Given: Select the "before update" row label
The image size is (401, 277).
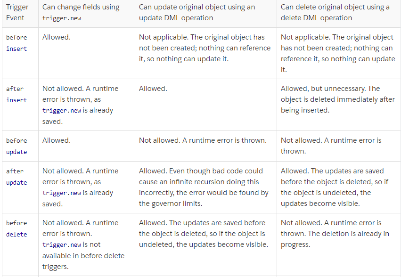Looking at the screenshot, I should point(16,146).
